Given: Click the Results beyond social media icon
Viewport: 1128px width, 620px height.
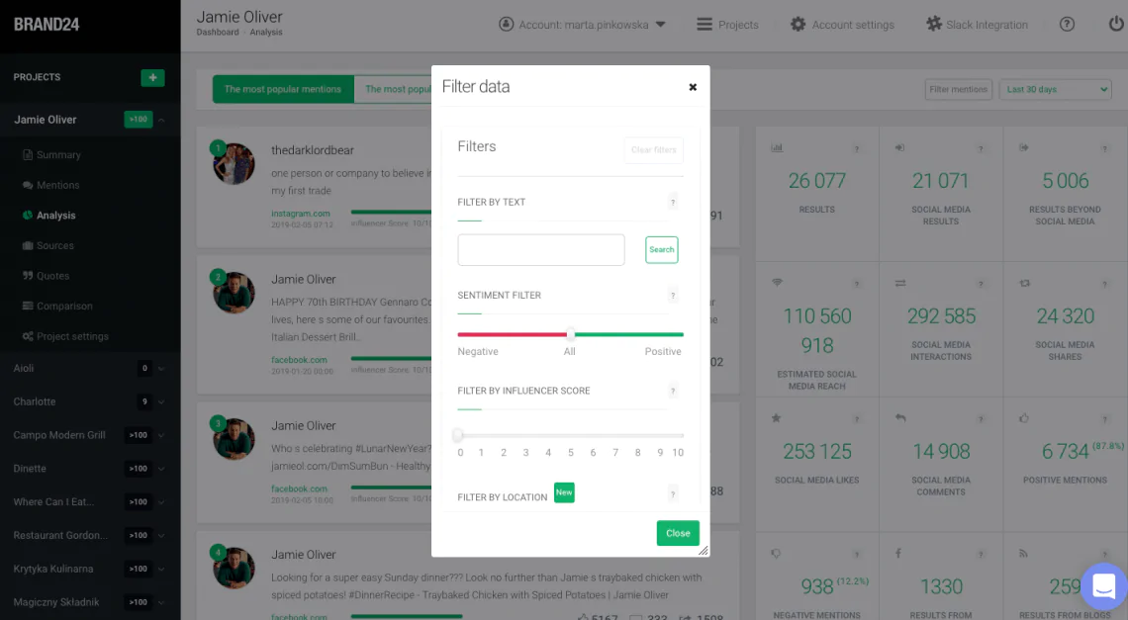Looking at the screenshot, I should (1024, 147).
